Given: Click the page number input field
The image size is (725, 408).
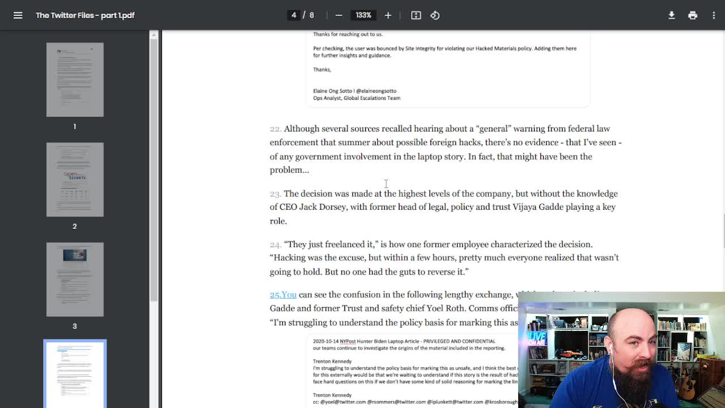Looking at the screenshot, I should click(294, 15).
